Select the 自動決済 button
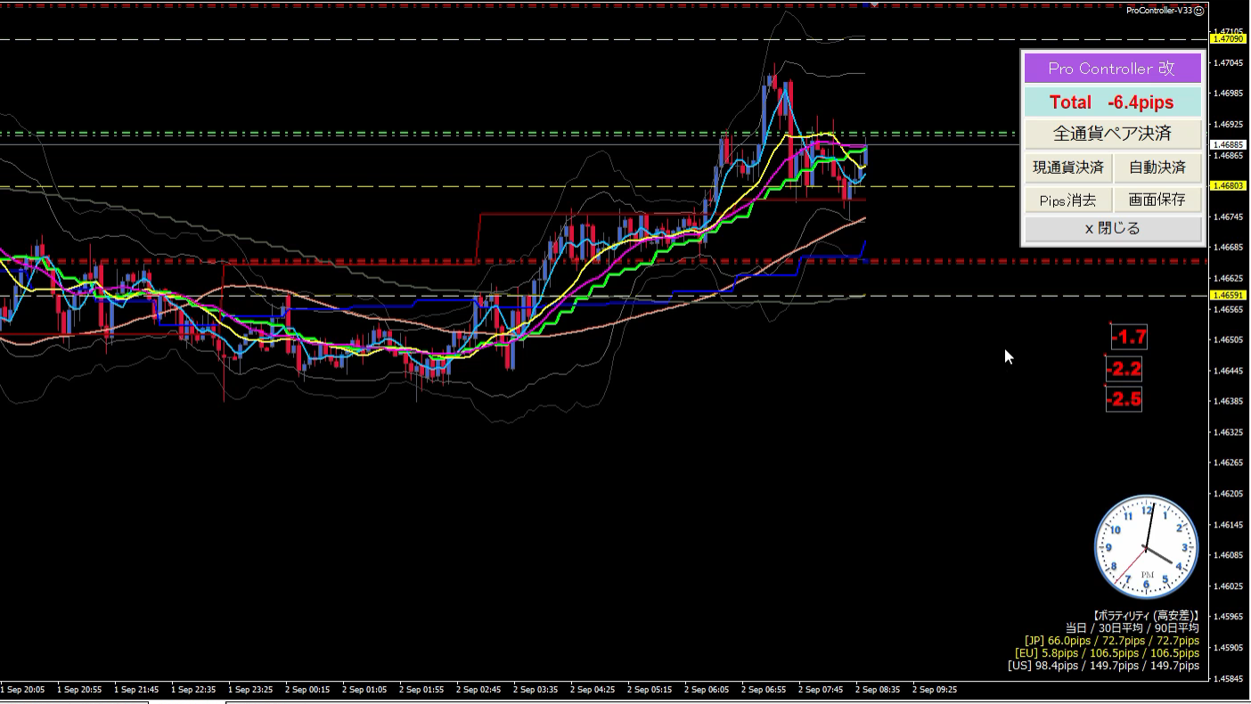 click(1157, 167)
